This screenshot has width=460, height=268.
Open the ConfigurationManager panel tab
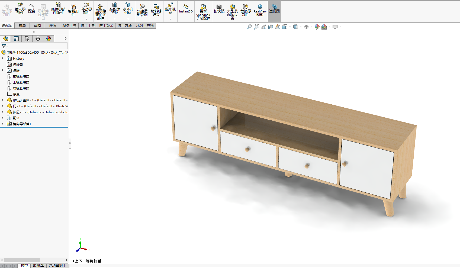coord(27,39)
